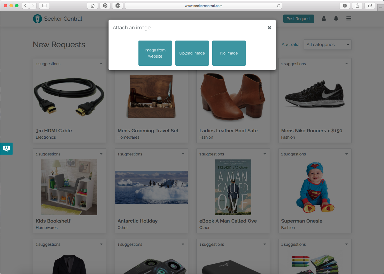
Task: Show Safari downloads
Action: tap(345, 6)
